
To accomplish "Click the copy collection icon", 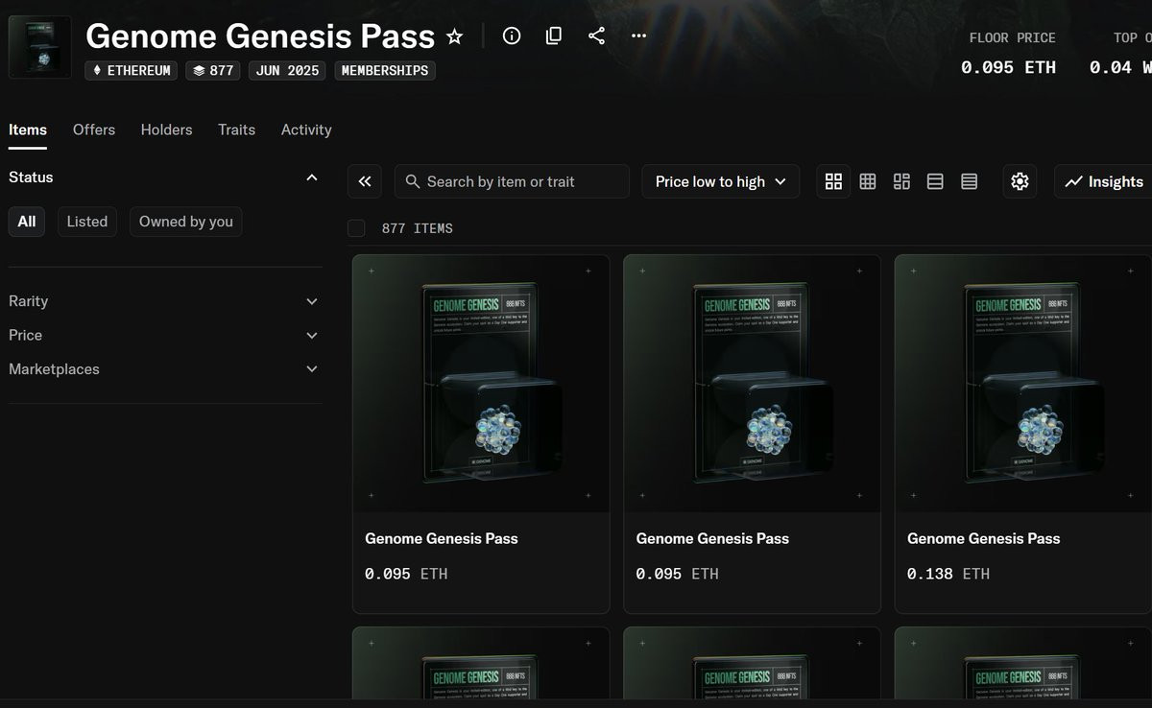I will coord(554,35).
